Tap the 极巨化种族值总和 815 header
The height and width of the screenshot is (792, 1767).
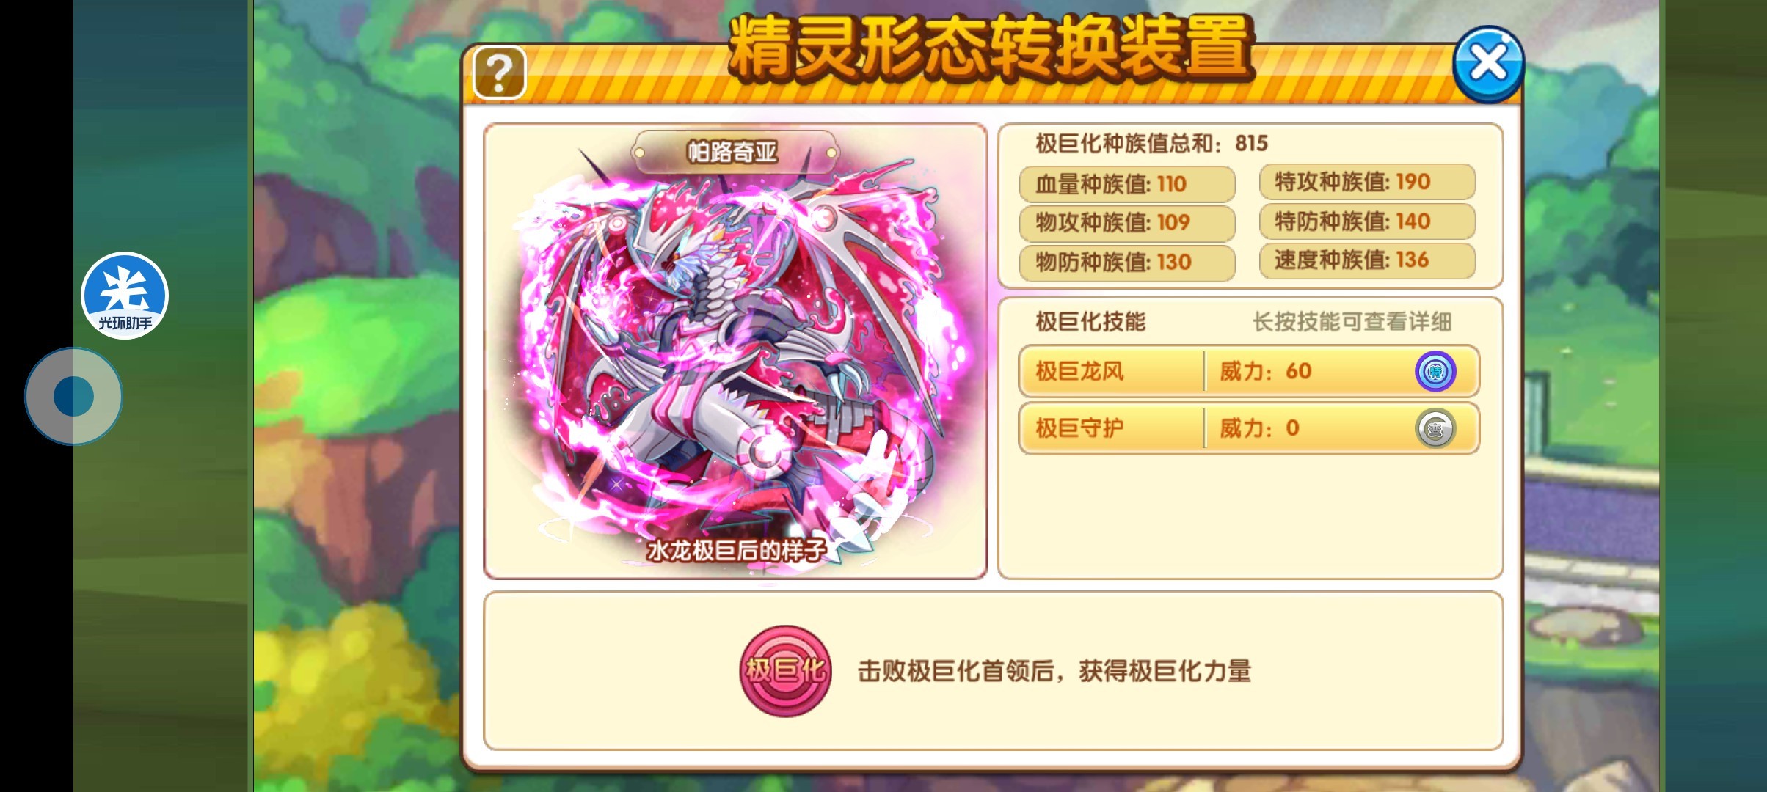click(x=1151, y=143)
